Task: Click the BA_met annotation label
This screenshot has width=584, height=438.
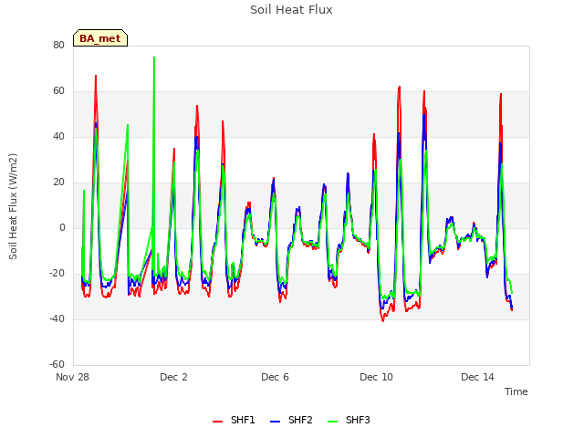Action: coord(100,38)
